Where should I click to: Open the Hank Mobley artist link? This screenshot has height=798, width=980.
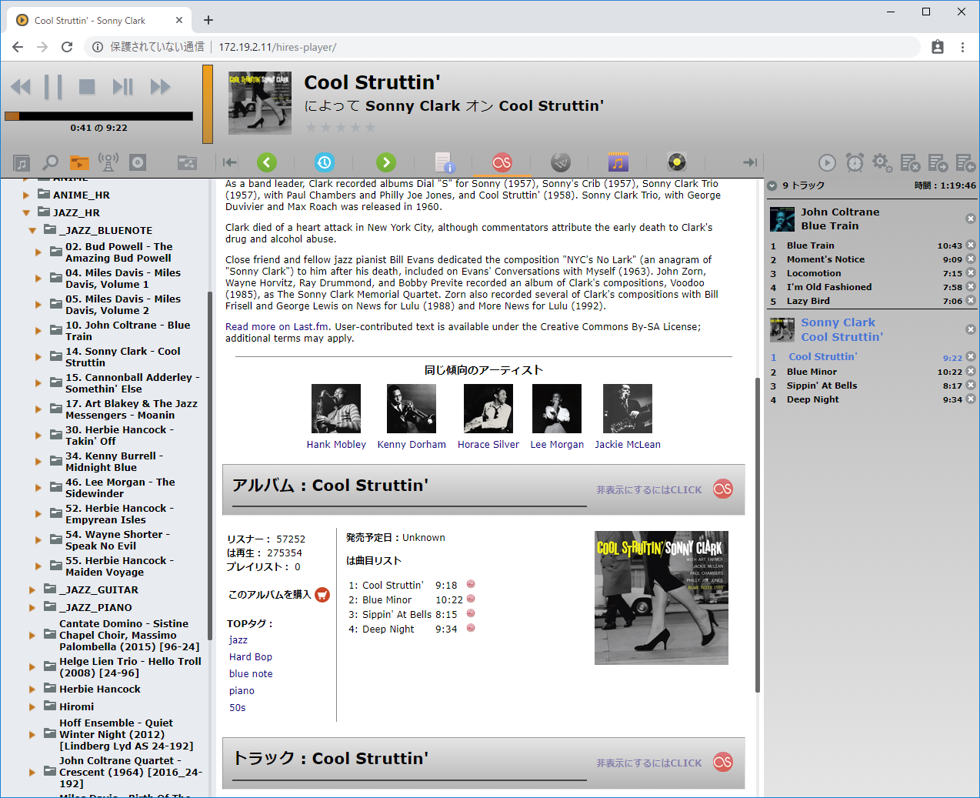coord(336,445)
